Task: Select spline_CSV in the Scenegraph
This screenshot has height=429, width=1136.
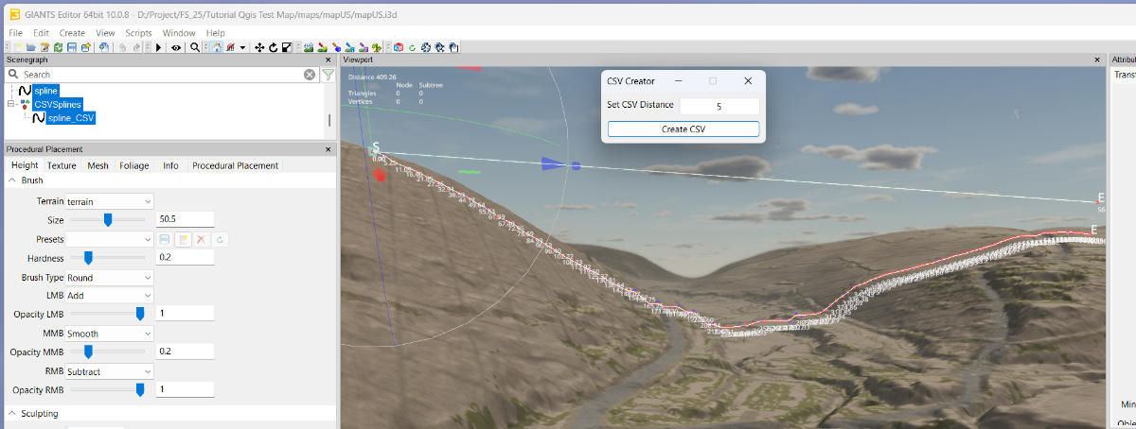Action: (70, 118)
